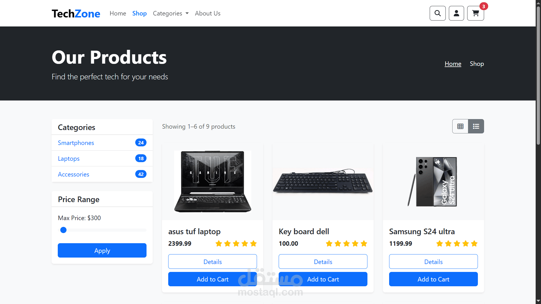The width and height of the screenshot is (541, 304).
Task: Open the asus tuf laptop image
Action: pyautogui.click(x=213, y=182)
